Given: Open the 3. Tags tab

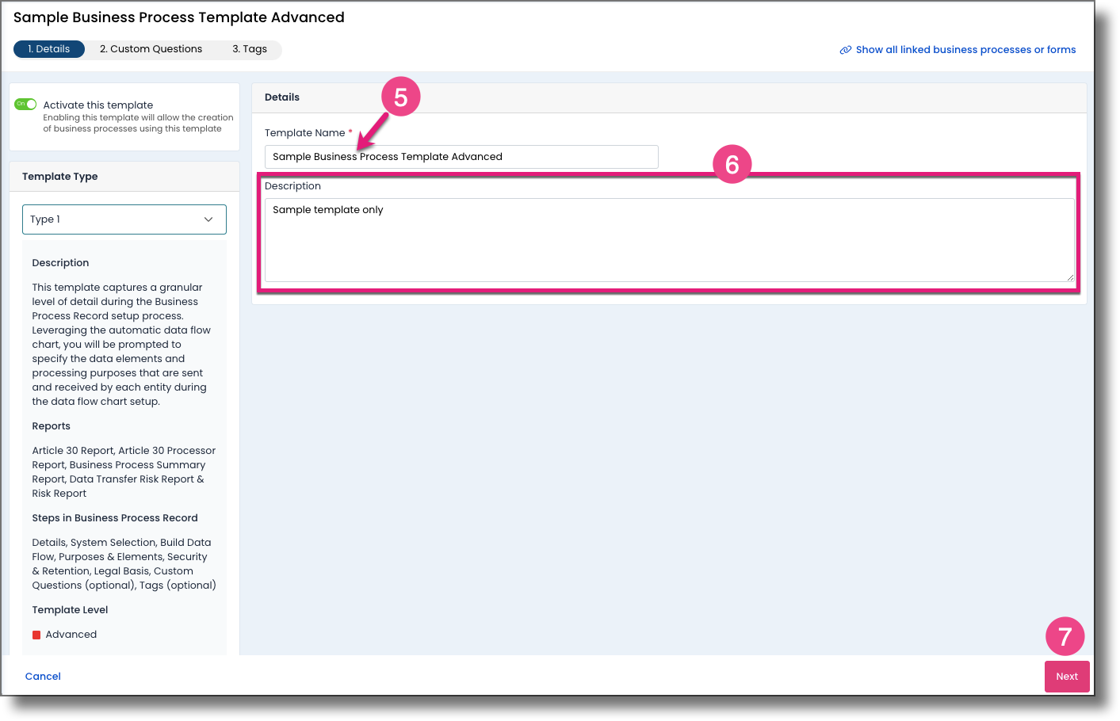Looking at the screenshot, I should point(250,49).
